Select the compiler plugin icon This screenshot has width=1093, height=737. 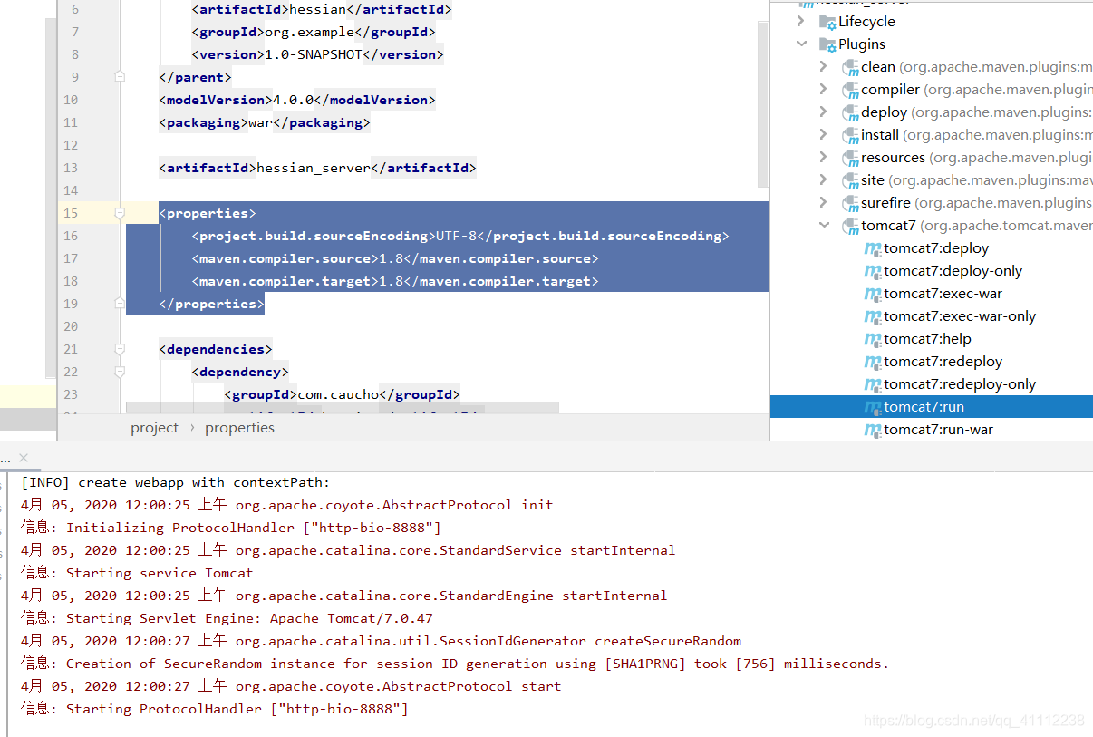pyautogui.click(x=850, y=90)
